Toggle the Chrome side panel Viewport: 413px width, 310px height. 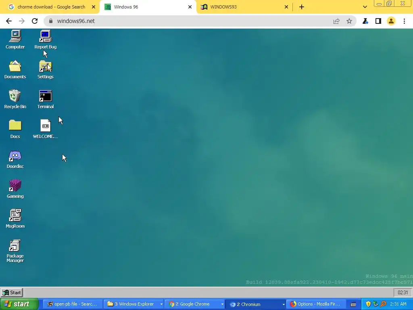pyautogui.click(x=378, y=21)
